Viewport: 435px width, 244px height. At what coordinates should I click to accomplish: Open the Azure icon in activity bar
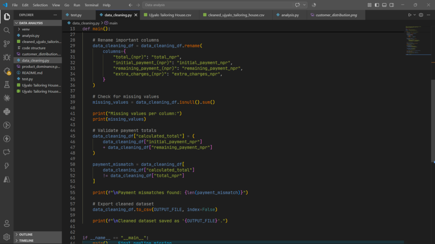[7, 179]
